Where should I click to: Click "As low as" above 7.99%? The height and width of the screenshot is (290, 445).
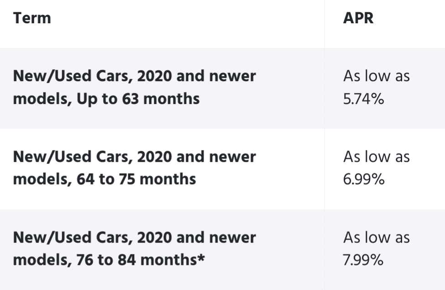tap(377, 238)
